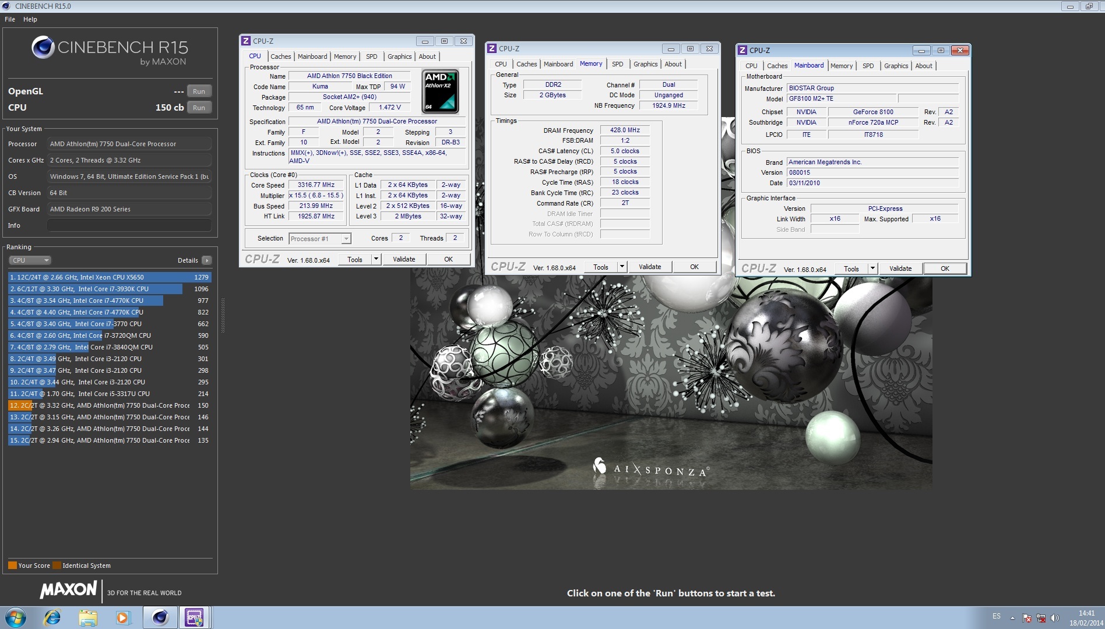Click the rendered Cinebench scene image
1105x629 pixels.
671,381
